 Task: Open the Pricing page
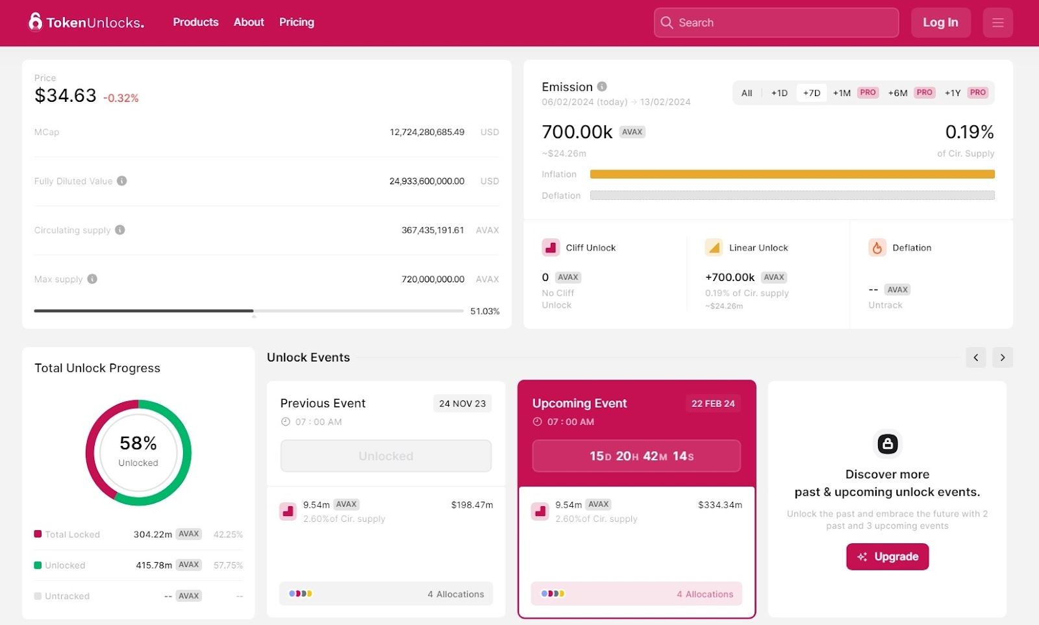296,22
